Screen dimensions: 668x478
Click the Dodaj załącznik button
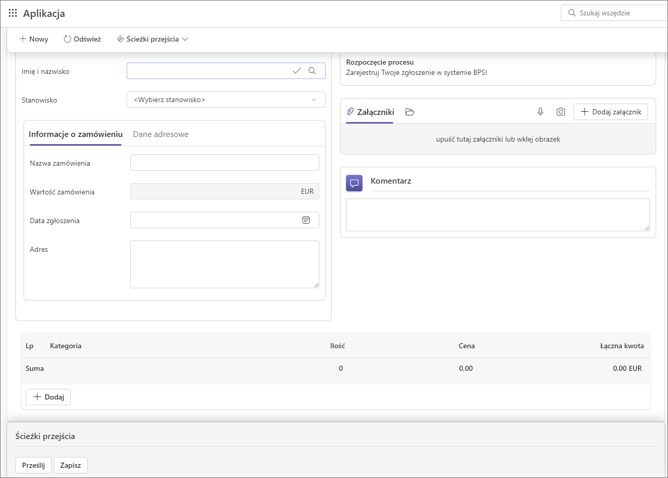coord(611,112)
